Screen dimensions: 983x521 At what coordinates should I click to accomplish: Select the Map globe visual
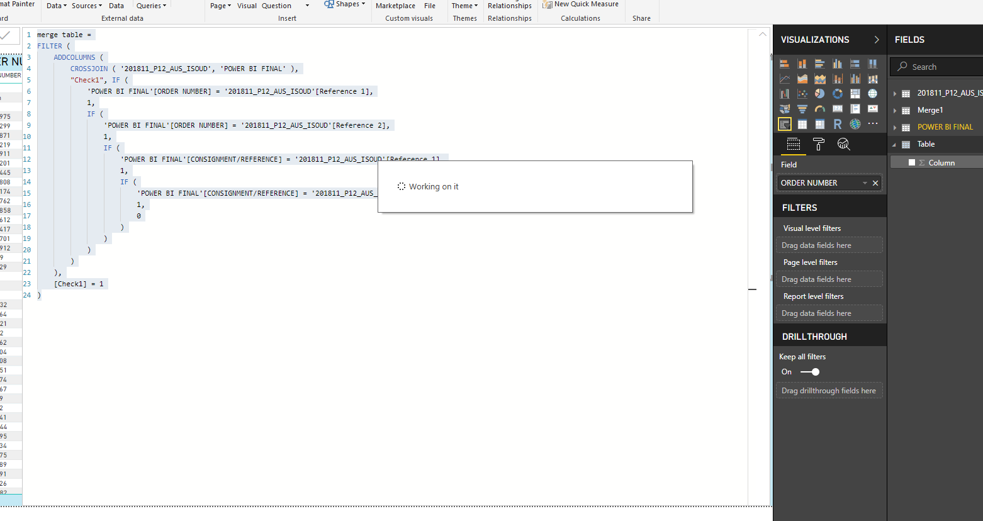tap(873, 94)
